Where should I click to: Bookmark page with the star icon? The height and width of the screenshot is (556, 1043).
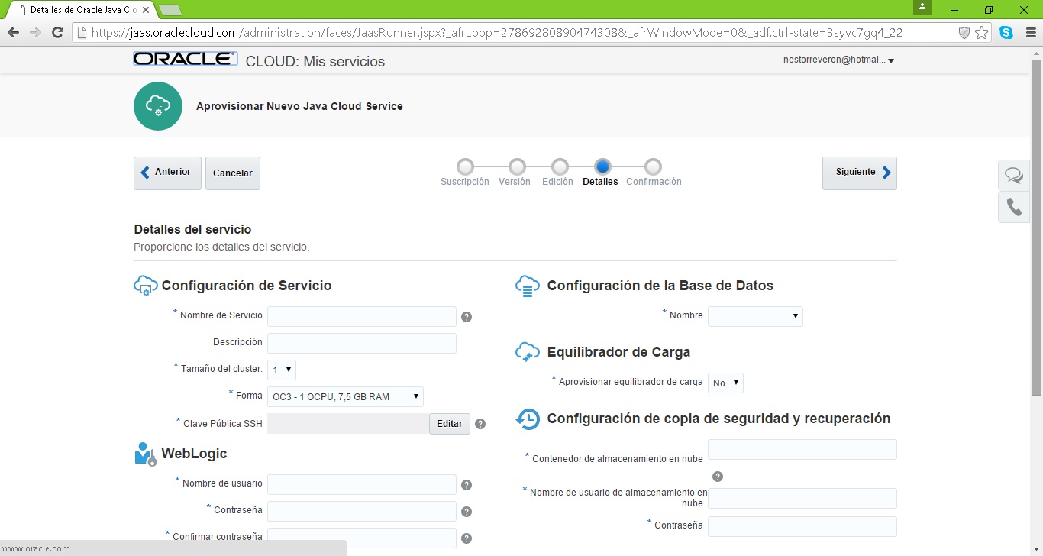(x=982, y=33)
